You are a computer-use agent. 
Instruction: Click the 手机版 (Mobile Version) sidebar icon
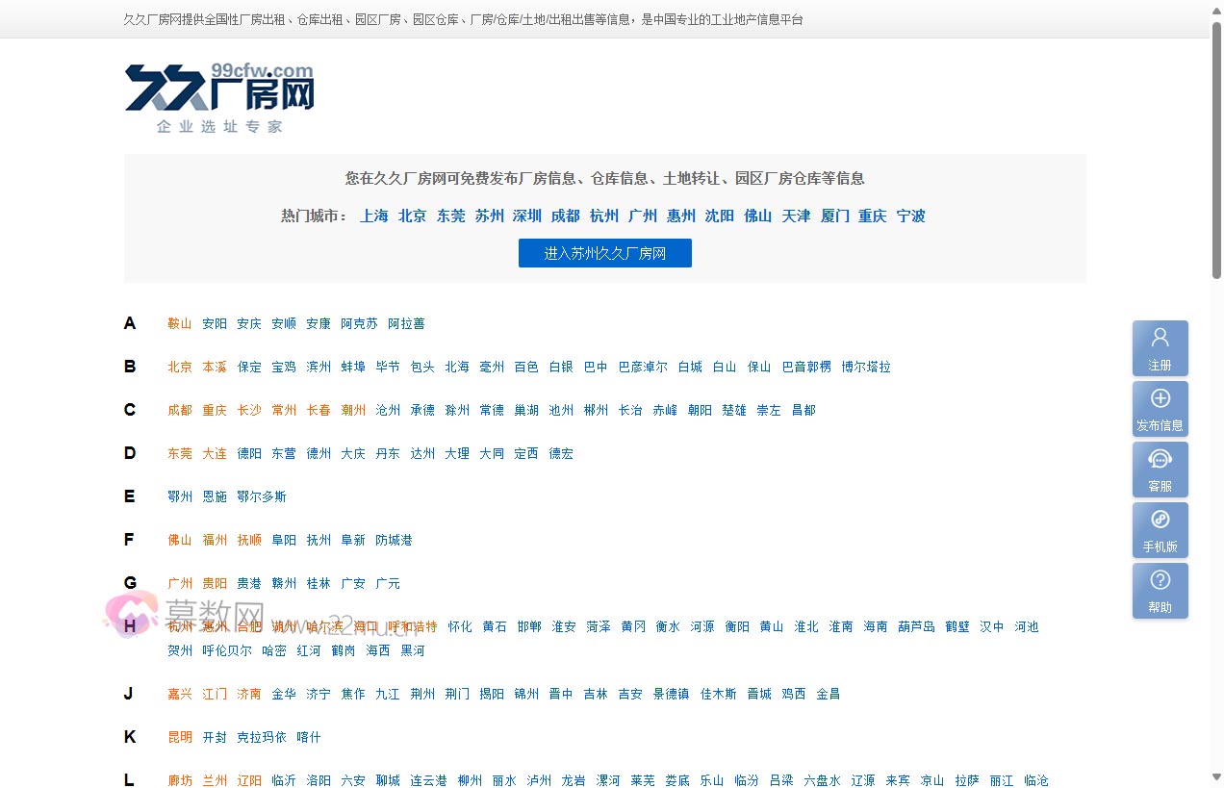pos(1160,530)
